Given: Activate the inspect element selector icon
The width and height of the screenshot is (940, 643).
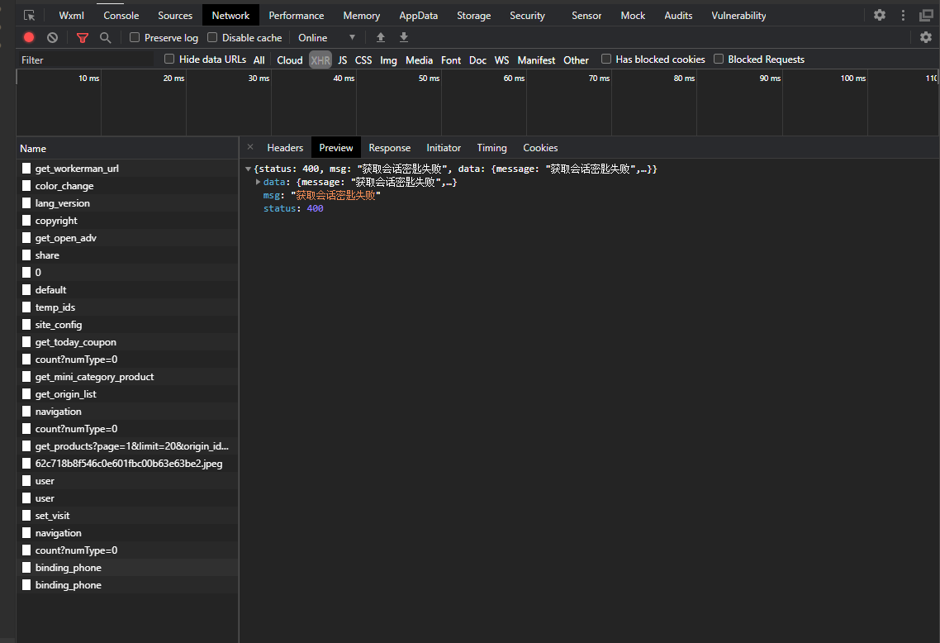Looking at the screenshot, I should coord(29,16).
